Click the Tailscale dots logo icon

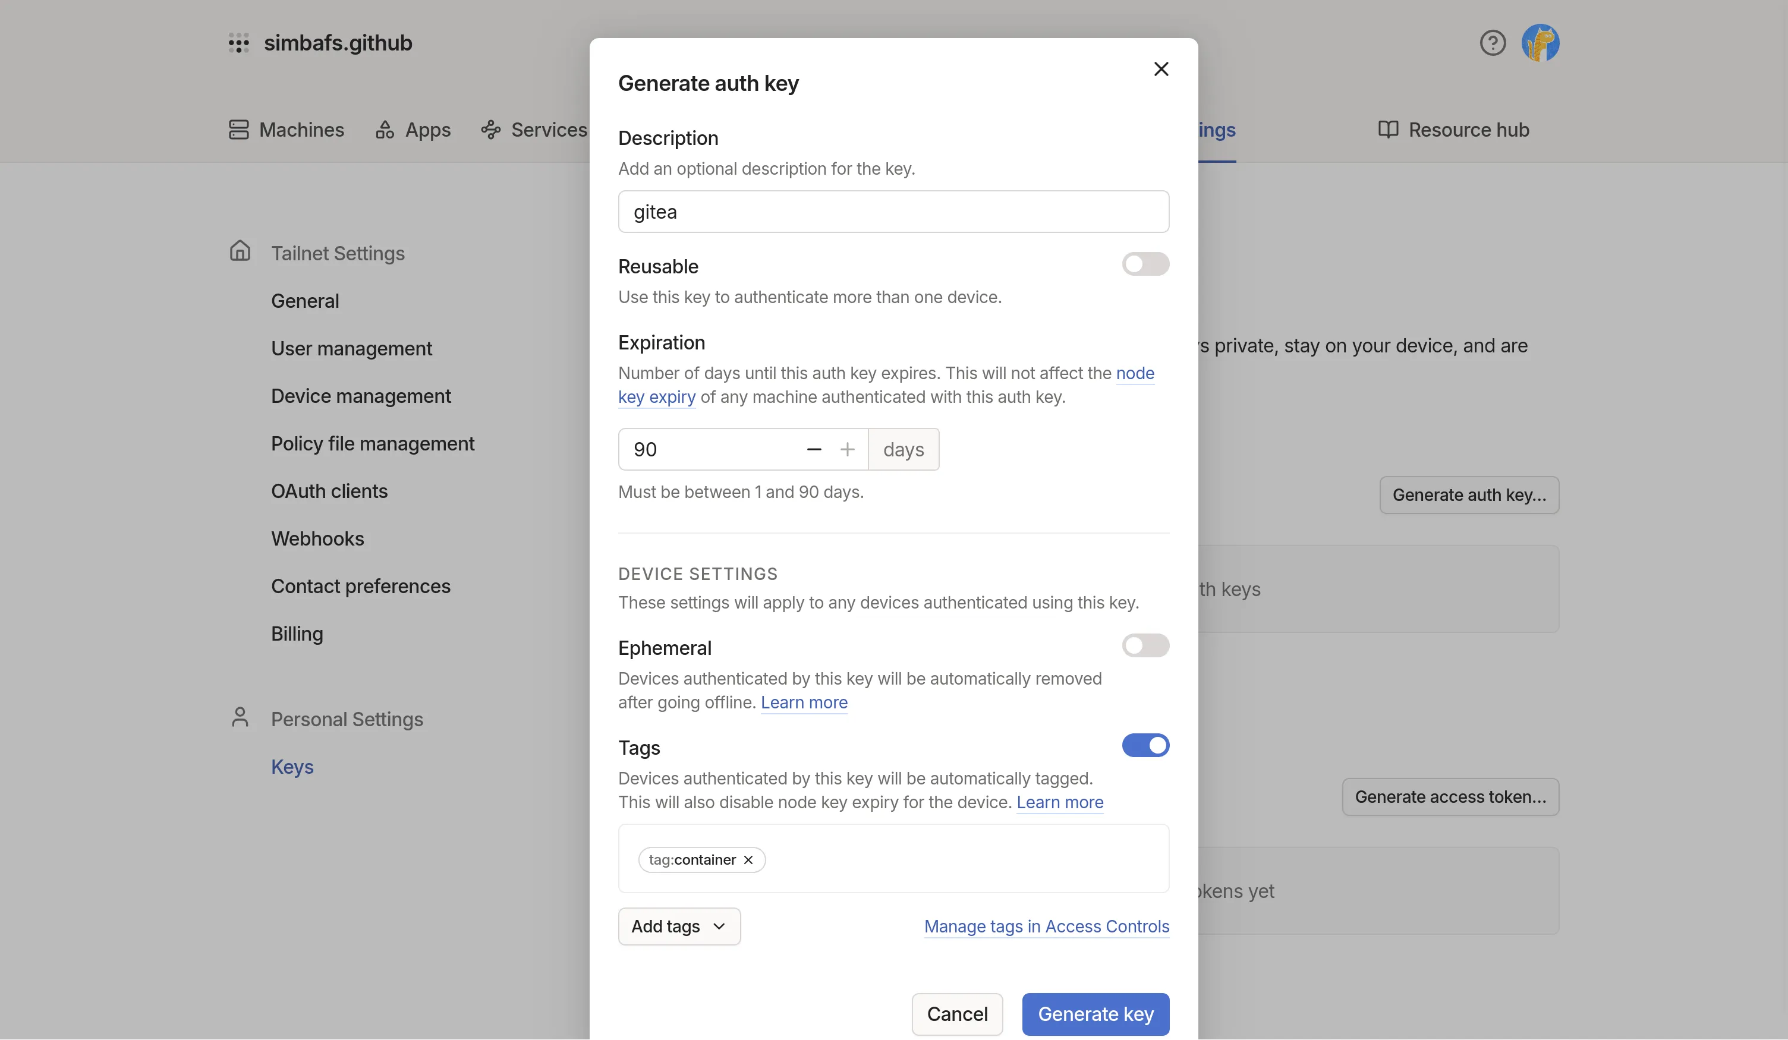click(x=238, y=43)
